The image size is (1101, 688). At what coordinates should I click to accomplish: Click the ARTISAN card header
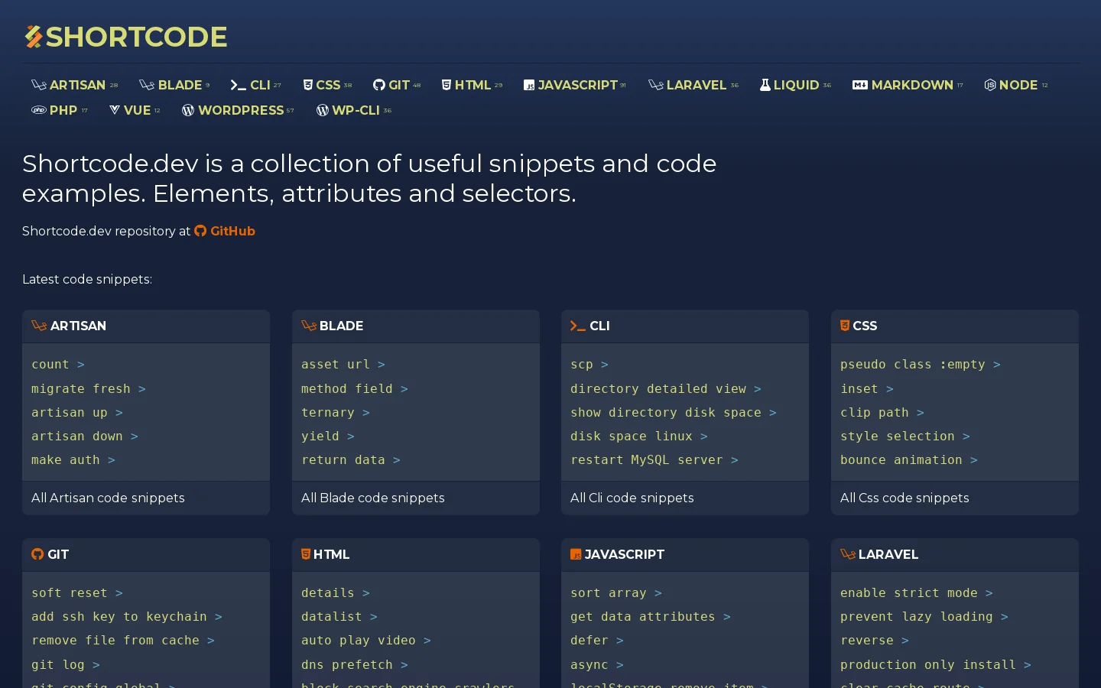(146, 326)
